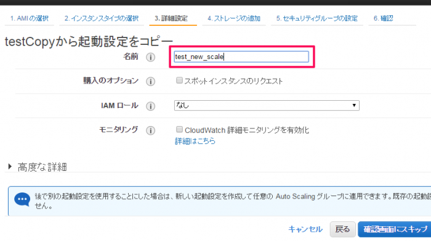The image size is (431, 241).
Task: Click the blue speech bubble info icon
Action: [22, 200]
